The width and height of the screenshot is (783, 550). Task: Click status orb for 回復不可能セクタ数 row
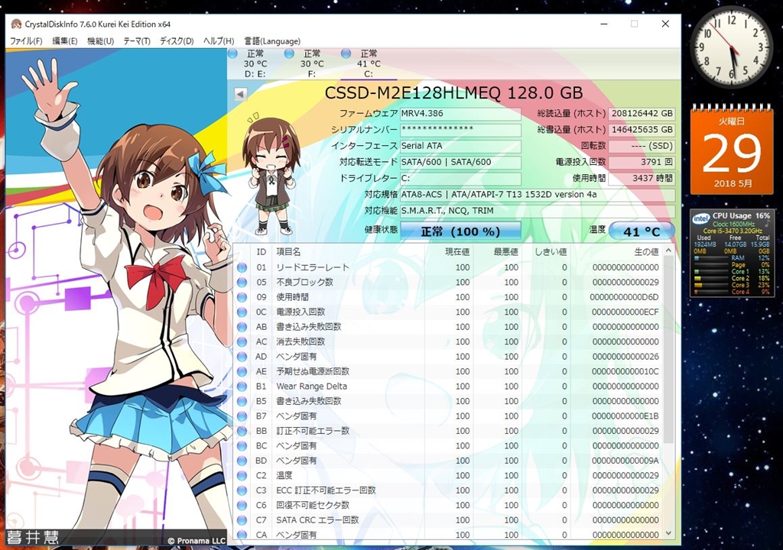[x=242, y=506]
